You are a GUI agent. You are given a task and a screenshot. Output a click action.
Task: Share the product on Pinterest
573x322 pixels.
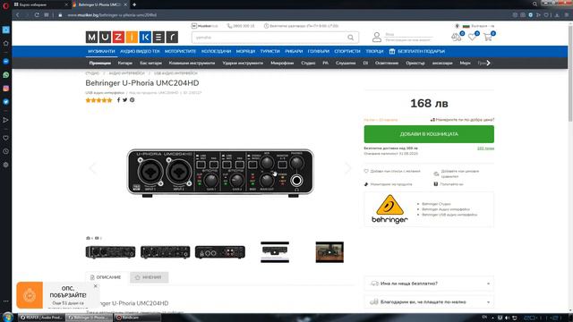coord(132,100)
